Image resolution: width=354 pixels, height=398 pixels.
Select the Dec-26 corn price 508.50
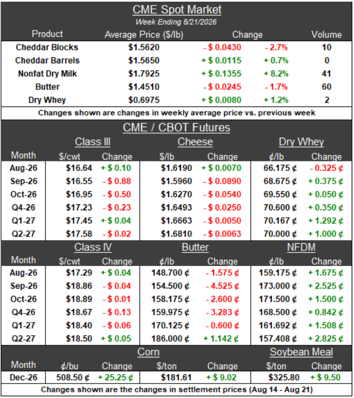point(73,377)
